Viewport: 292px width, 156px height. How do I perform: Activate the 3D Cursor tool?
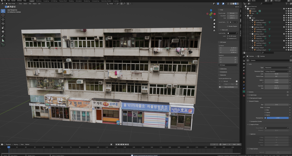(x=3, y=15)
